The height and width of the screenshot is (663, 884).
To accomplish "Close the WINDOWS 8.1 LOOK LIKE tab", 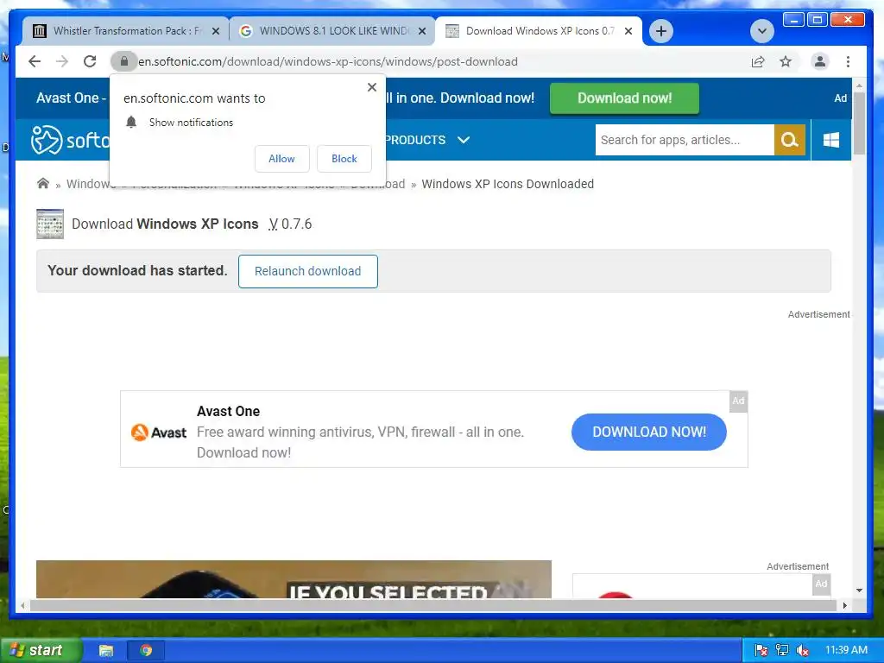I will coord(421,31).
